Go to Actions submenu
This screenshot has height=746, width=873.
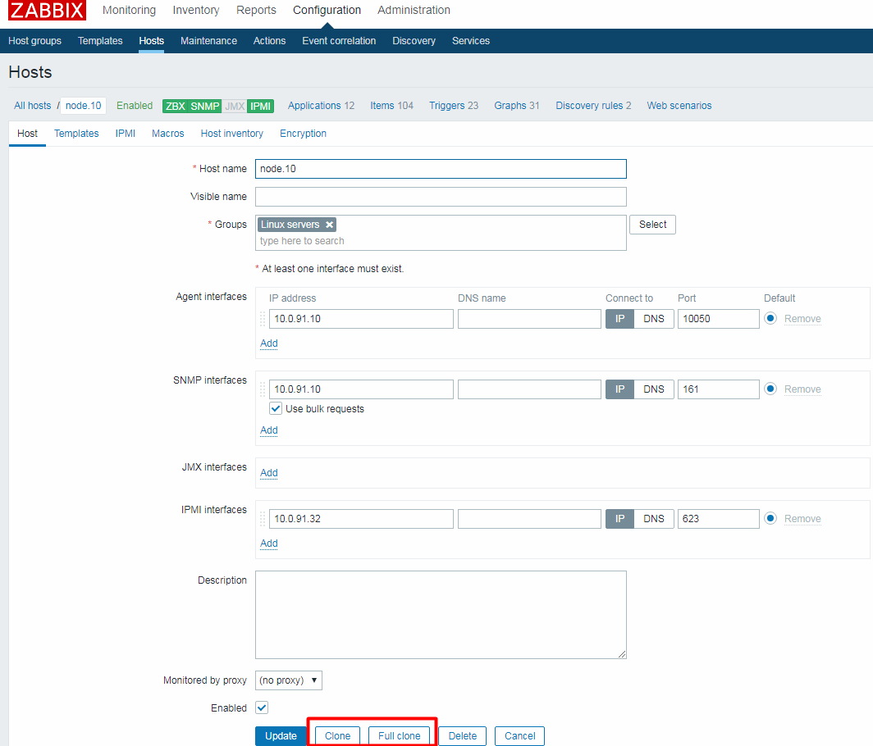(269, 41)
